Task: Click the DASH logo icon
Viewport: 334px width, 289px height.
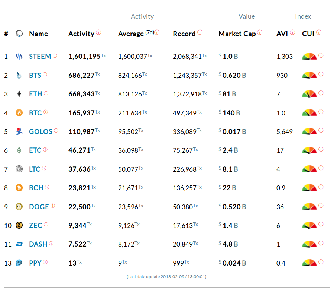Action: [x=19, y=244]
